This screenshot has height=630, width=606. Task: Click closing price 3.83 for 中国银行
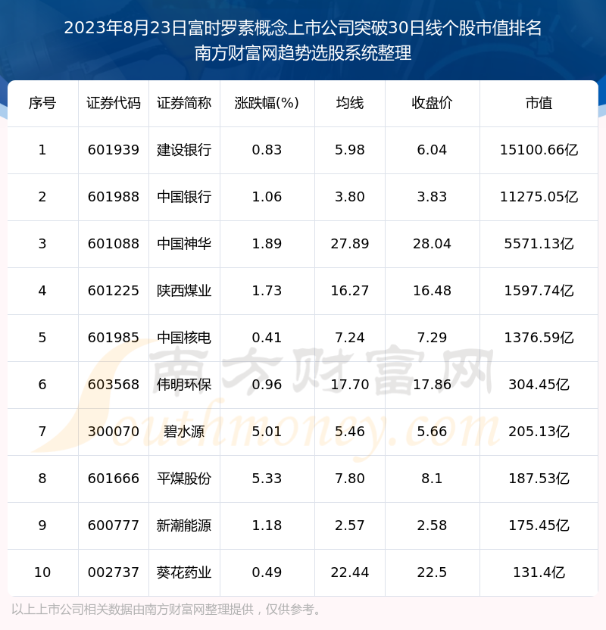click(x=432, y=197)
